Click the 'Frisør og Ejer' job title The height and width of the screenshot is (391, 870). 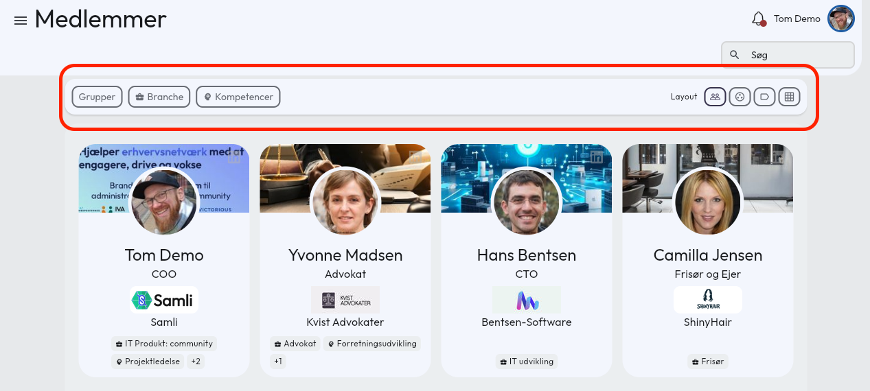point(708,274)
